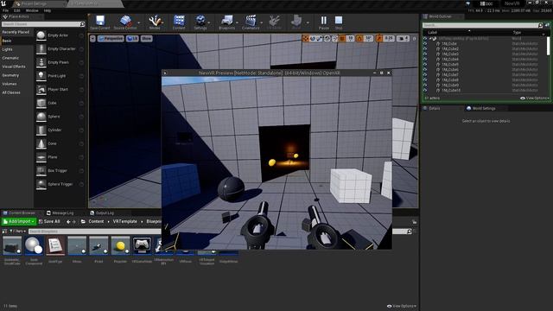Select the Empty Pawn actor icon

[x=41, y=62]
